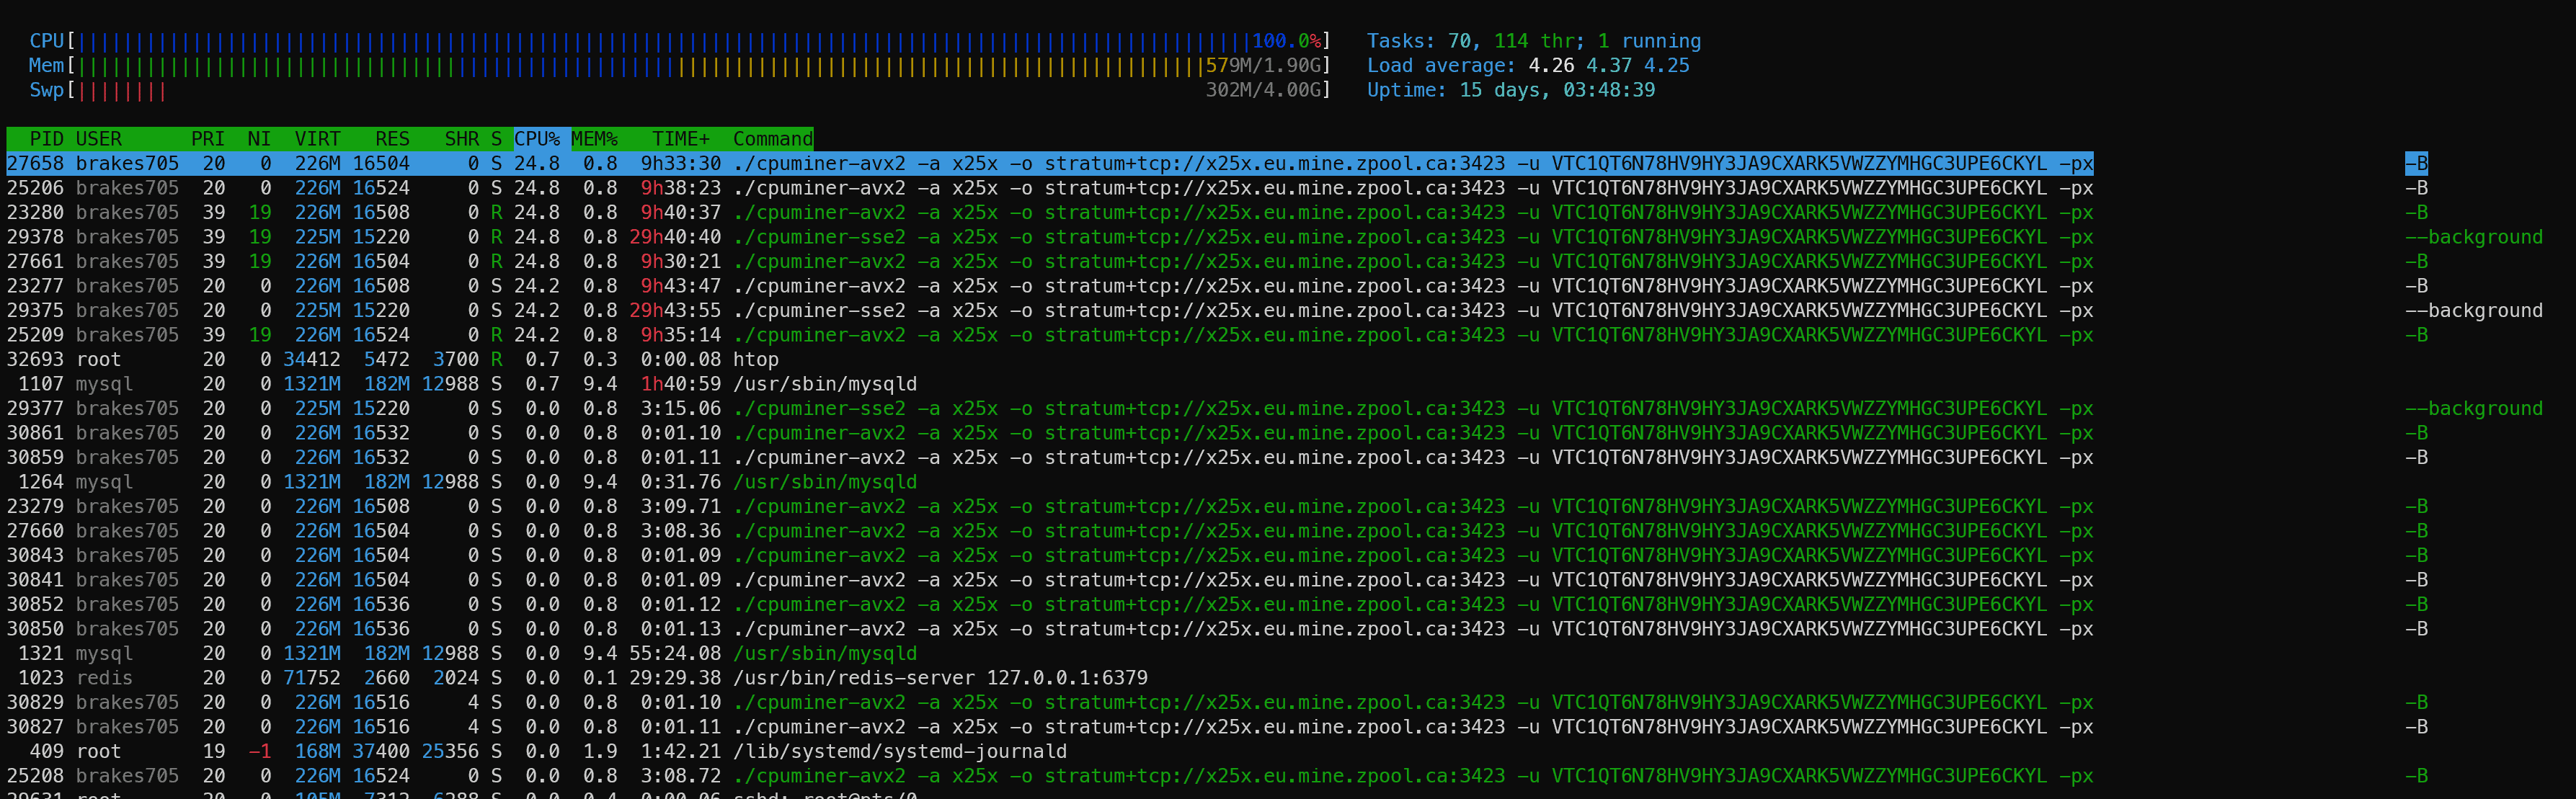Select cpuminer-sse2 process row PID 29378
Viewport: 2576px width, 799px height.
pos(1274,237)
